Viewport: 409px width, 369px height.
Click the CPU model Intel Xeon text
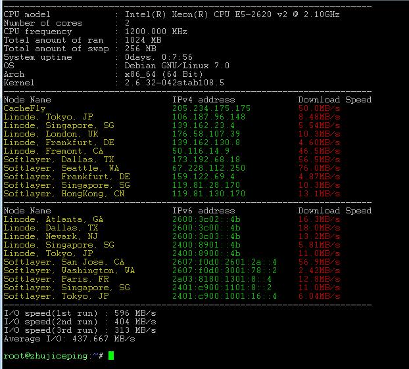[x=232, y=14]
